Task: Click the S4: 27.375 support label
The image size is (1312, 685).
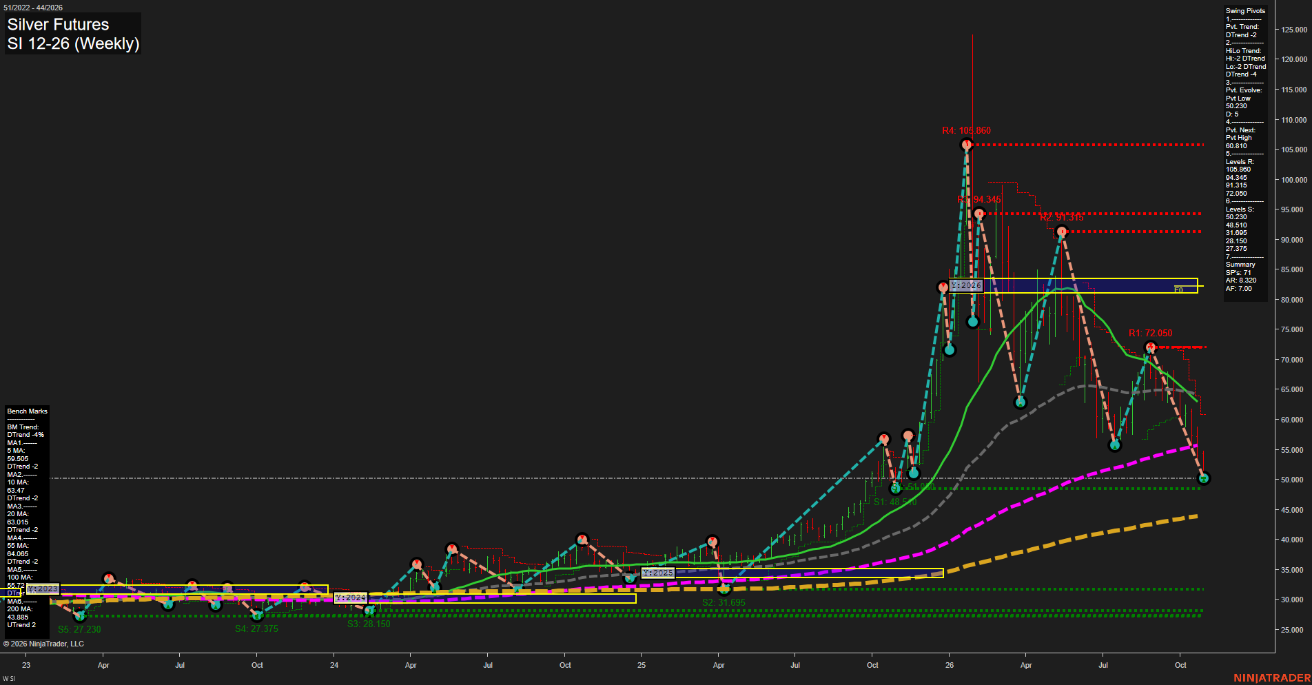Action: point(256,628)
